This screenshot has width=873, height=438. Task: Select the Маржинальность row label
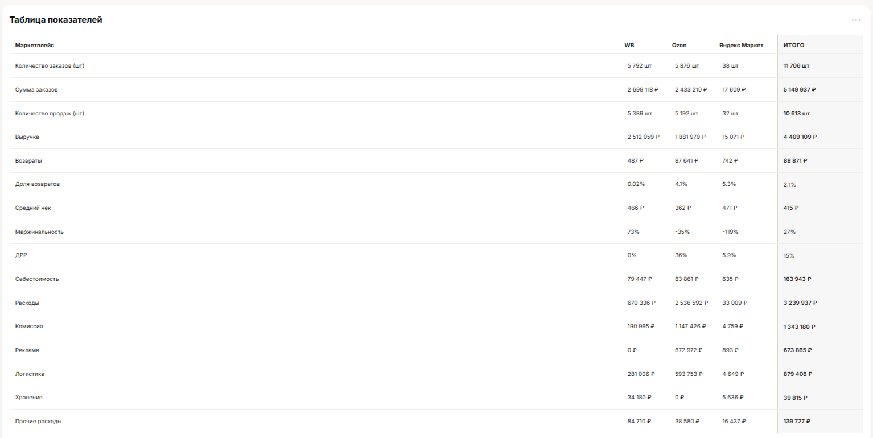39,232
